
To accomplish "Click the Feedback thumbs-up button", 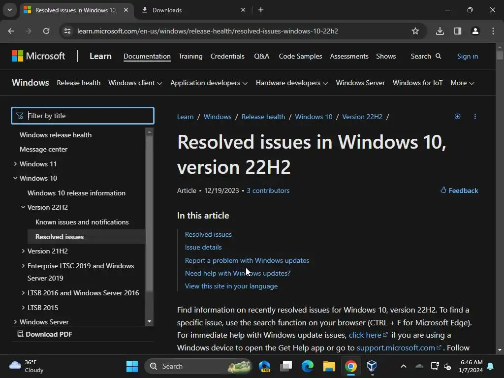I will pyautogui.click(x=459, y=190).
